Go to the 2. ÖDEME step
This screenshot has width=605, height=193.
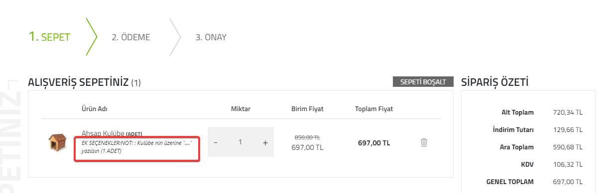coord(131,37)
